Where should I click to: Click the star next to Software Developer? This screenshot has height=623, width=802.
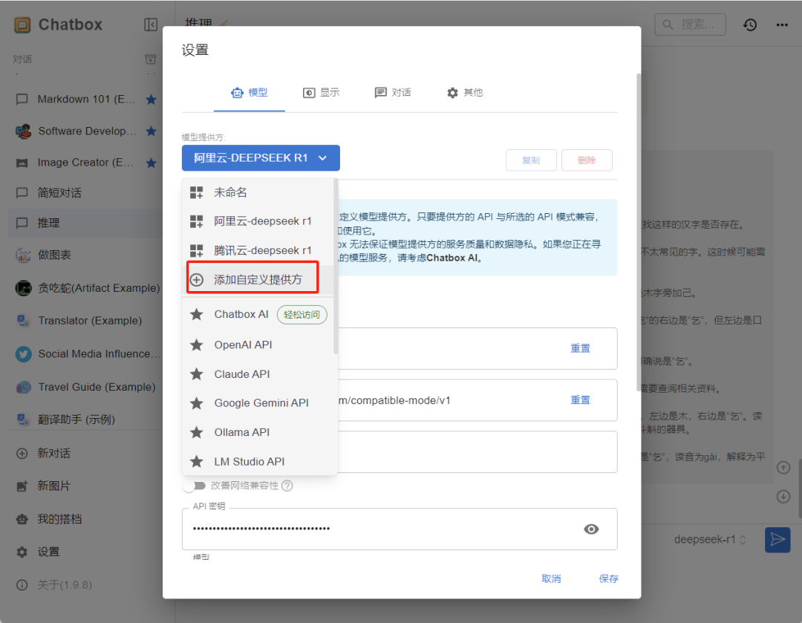coord(151,131)
